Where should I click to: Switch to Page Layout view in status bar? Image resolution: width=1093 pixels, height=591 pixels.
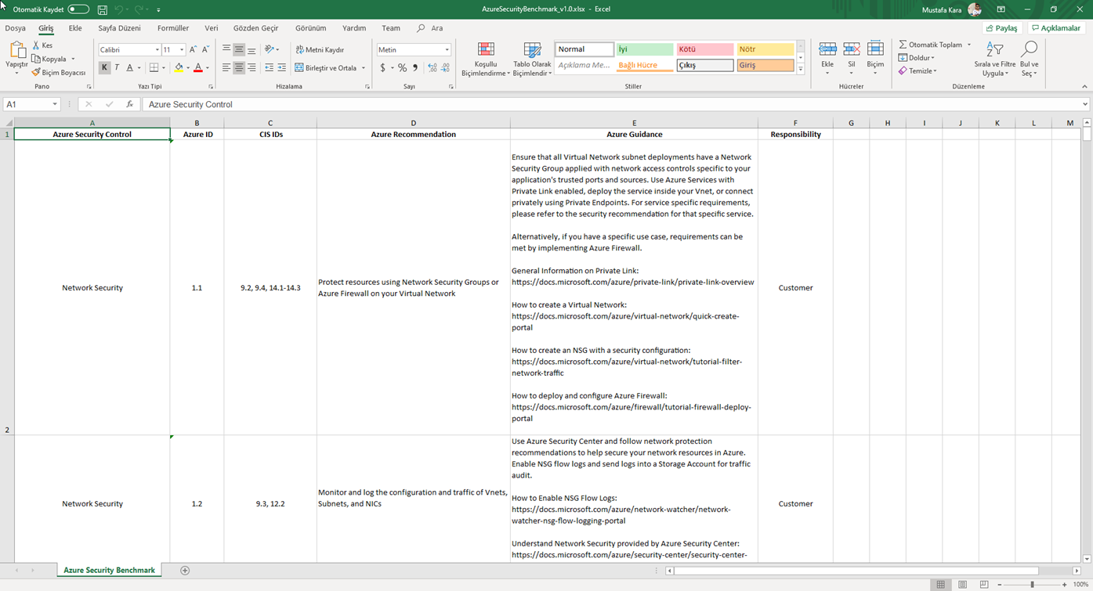click(962, 585)
